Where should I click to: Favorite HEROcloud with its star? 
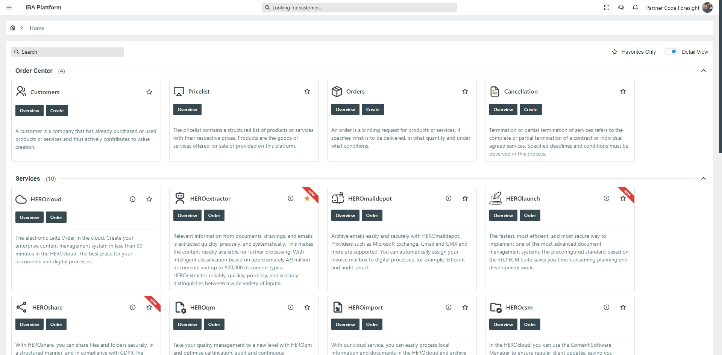click(x=149, y=199)
